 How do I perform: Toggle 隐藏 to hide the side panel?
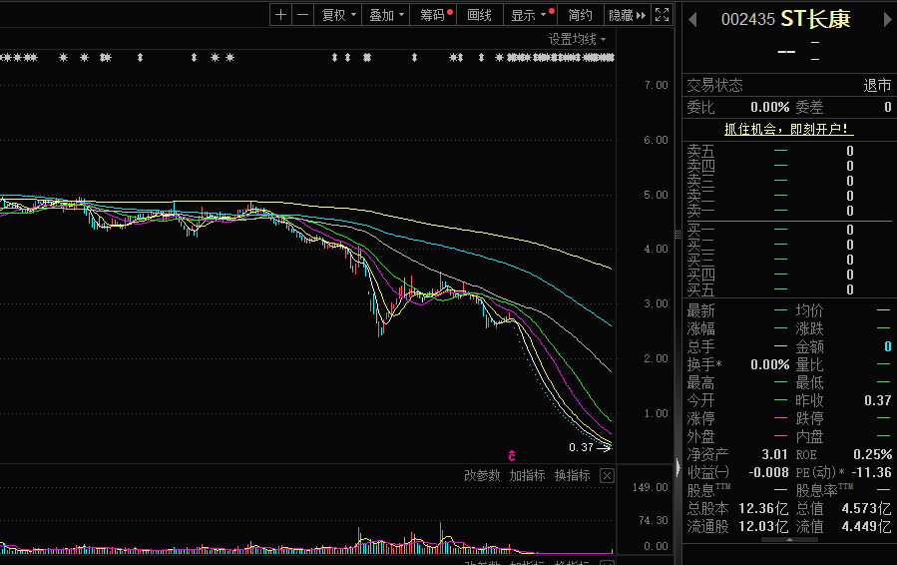(x=627, y=15)
